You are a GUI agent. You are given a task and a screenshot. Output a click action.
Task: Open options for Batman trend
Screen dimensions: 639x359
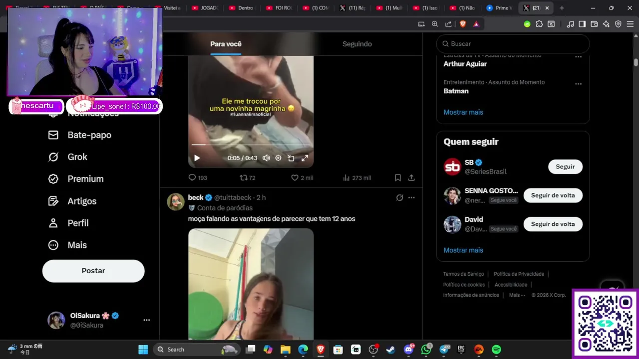578,84
